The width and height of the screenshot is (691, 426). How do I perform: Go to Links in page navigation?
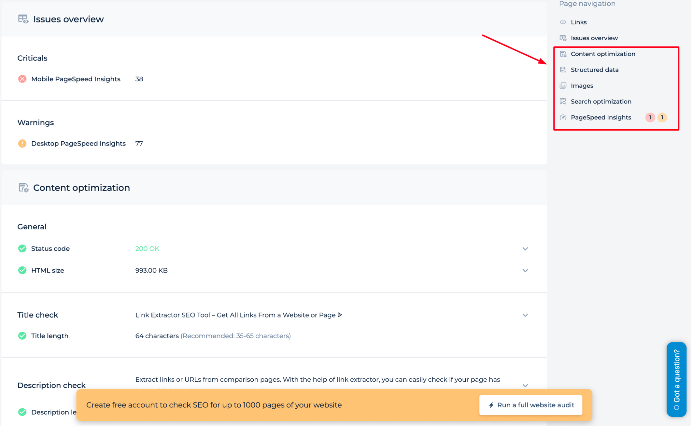point(578,22)
